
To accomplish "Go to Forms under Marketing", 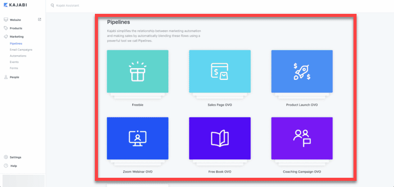I will [x=14, y=68].
